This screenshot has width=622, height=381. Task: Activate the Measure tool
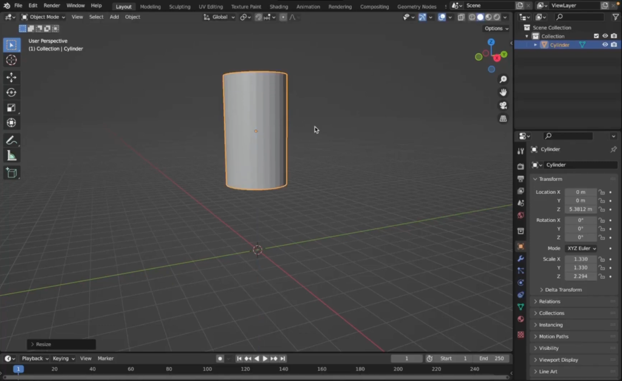coord(11,156)
